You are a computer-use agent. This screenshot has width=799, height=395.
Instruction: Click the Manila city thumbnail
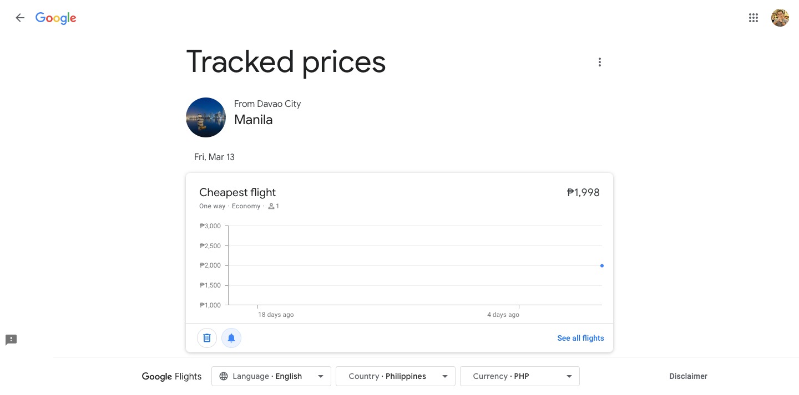click(206, 117)
